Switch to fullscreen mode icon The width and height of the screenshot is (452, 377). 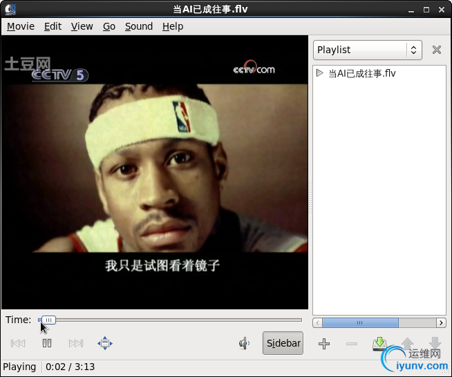point(105,343)
